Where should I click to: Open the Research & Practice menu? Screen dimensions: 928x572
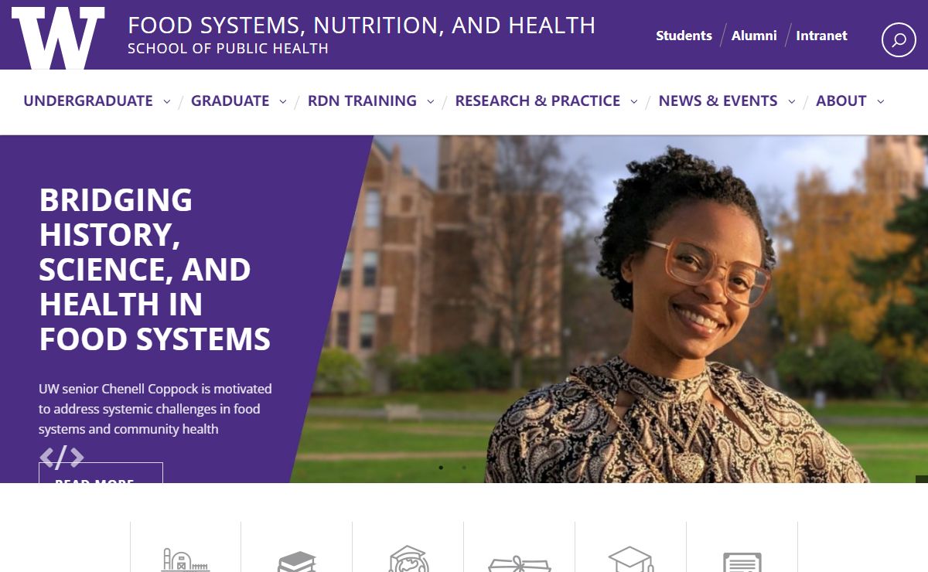537,100
